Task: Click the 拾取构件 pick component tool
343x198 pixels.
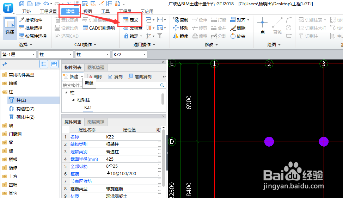Action: (x=31, y=20)
